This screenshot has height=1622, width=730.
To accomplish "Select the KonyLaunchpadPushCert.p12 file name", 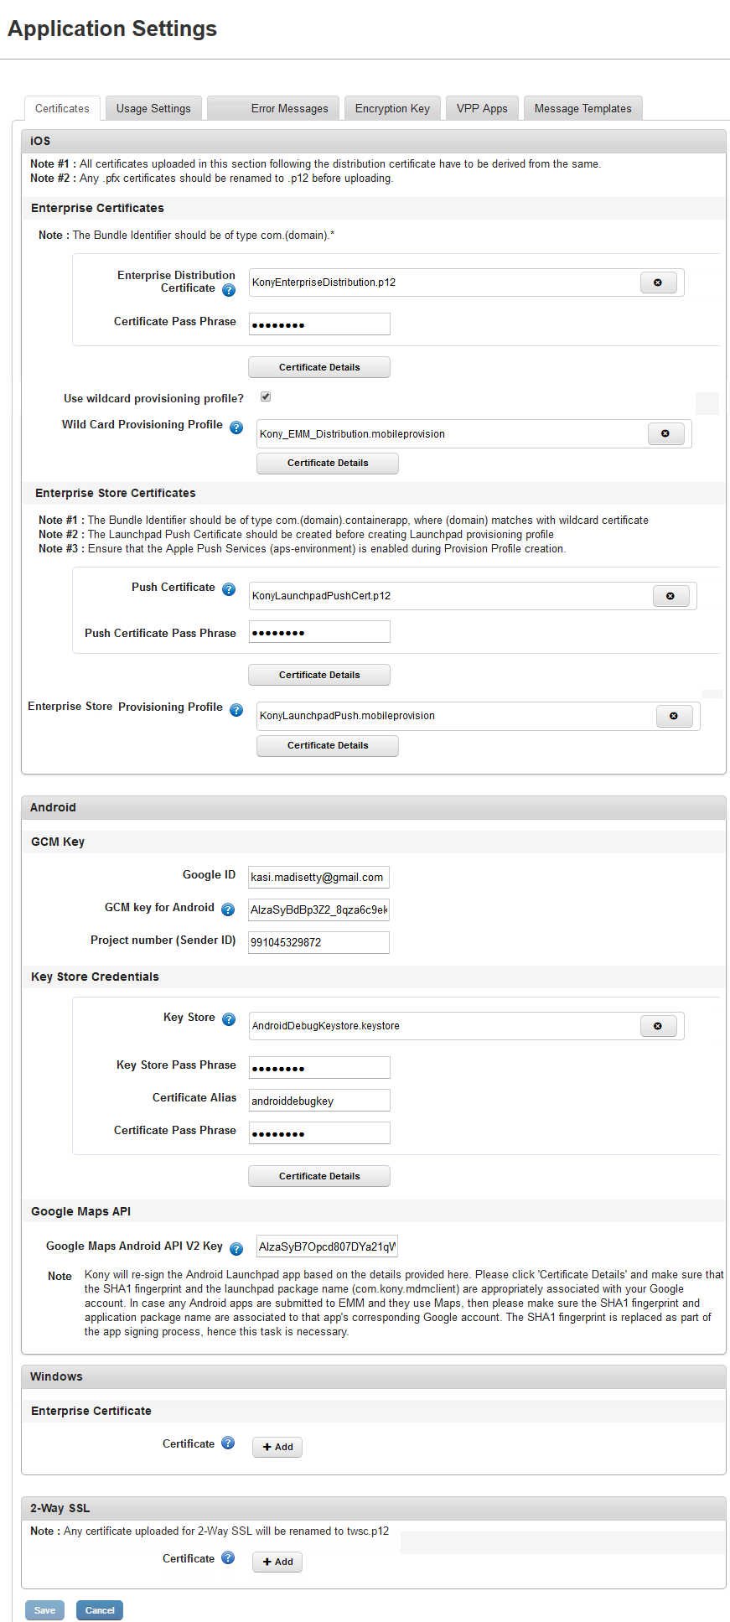I will [322, 596].
